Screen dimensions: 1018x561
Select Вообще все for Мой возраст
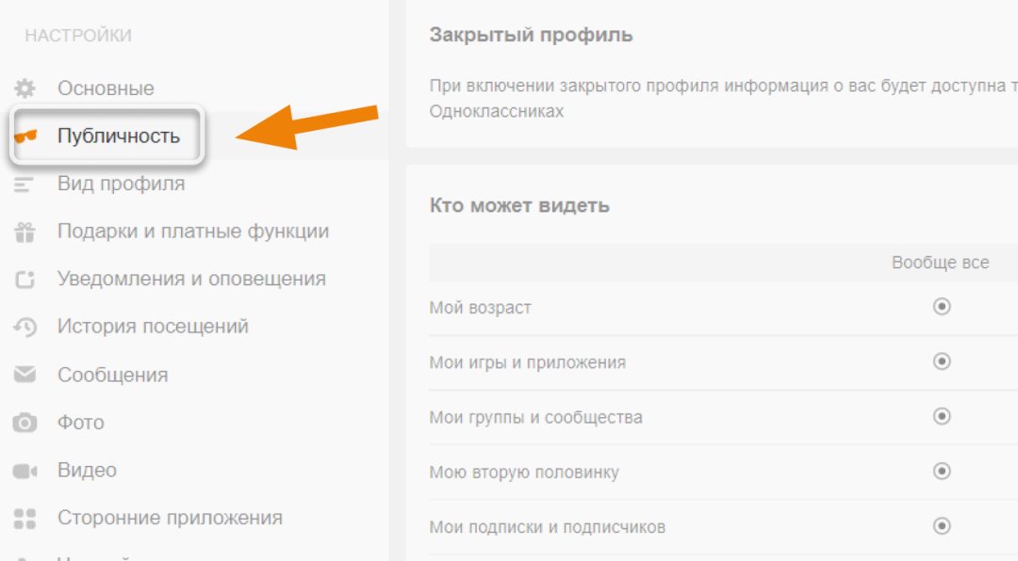[x=941, y=307]
